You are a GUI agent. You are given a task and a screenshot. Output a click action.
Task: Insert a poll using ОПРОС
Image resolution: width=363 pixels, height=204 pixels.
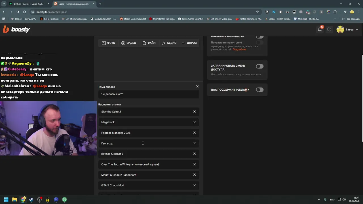pyautogui.click(x=189, y=43)
